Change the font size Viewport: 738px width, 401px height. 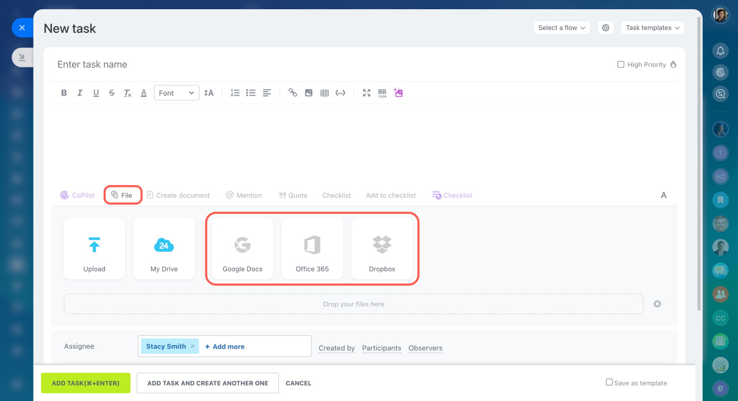(209, 93)
